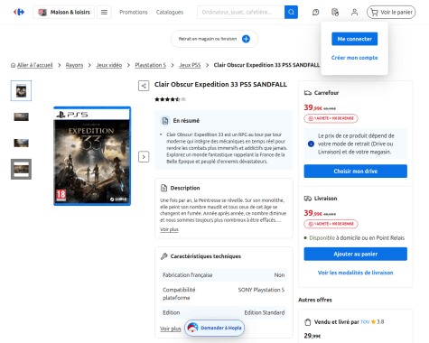Select the fourth product thumbnail
The height and width of the screenshot is (343, 429).
click(21, 169)
